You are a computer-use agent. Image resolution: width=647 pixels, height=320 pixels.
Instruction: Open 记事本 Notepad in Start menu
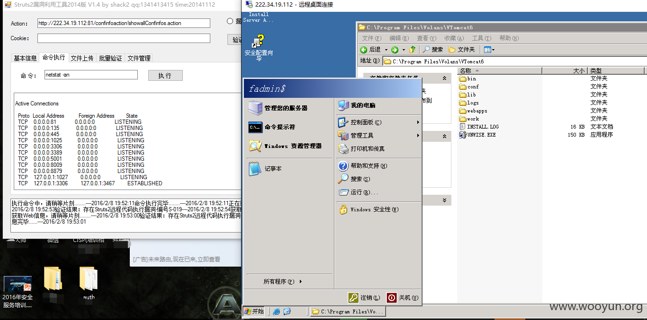coord(265,169)
